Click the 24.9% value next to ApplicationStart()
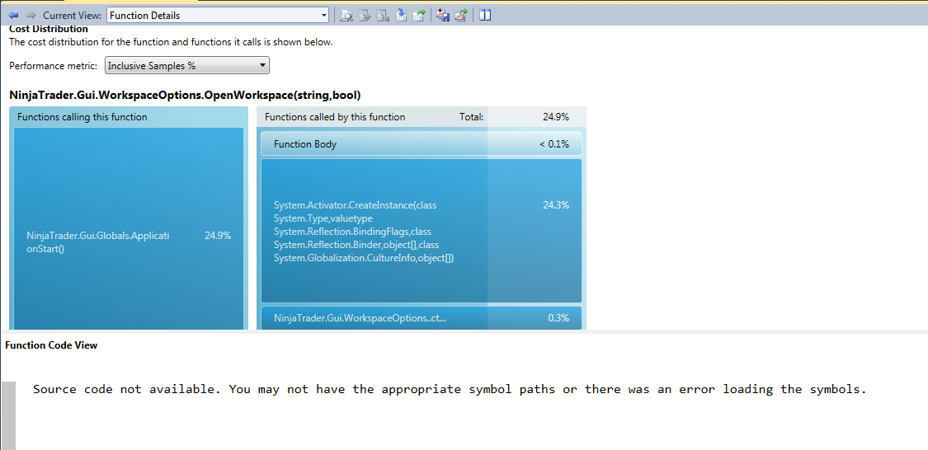The width and height of the screenshot is (928, 450). pos(218,236)
